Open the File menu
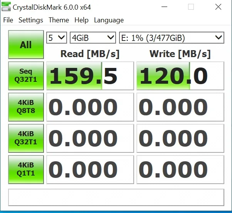Image resolution: width=232 pixels, height=213 pixels. pyautogui.click(x=8, y=20)
